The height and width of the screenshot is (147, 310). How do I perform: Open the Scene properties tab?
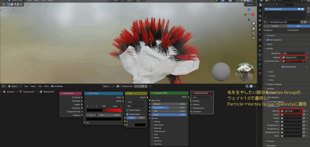tap(260, 30)
